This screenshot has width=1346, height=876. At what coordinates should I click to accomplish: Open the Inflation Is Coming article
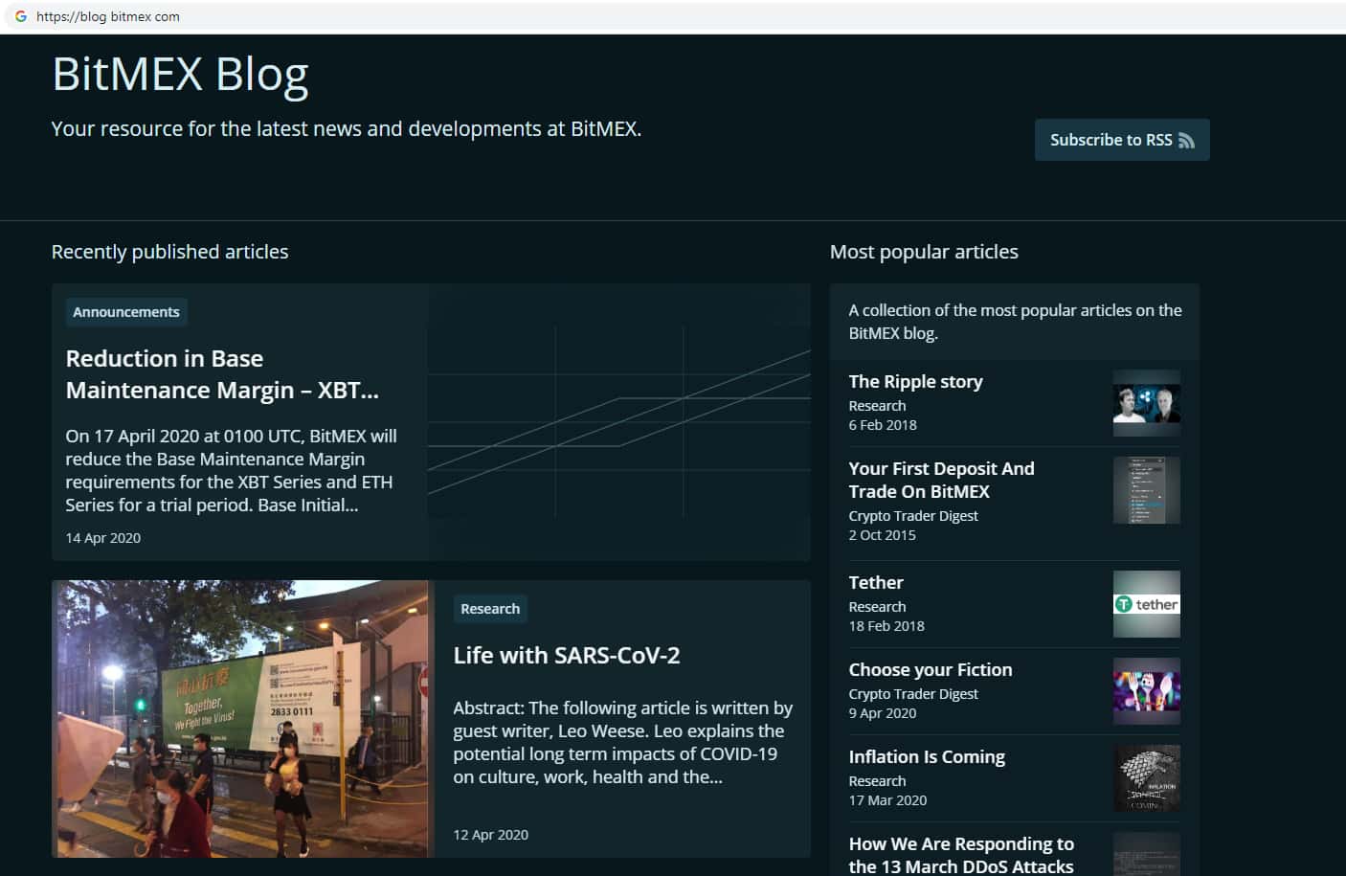tap(927, 756)
